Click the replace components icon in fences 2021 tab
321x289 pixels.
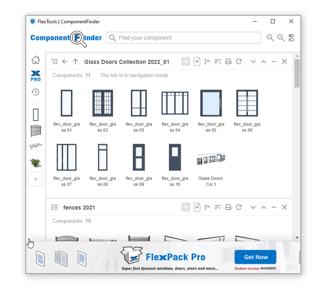pyautogui.click(x=207, y=207)
